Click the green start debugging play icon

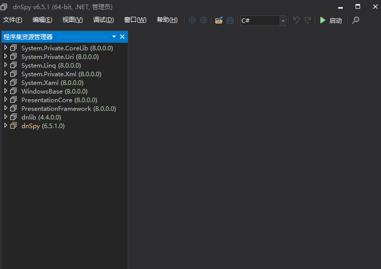coord(323,20)
